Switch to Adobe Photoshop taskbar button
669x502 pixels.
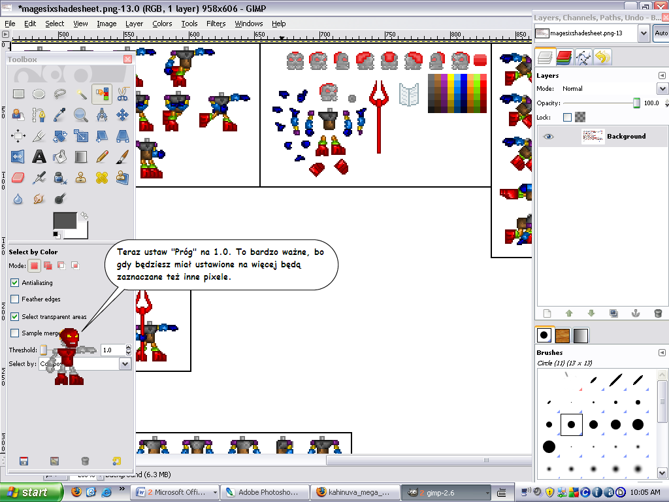tap(265, 492)
